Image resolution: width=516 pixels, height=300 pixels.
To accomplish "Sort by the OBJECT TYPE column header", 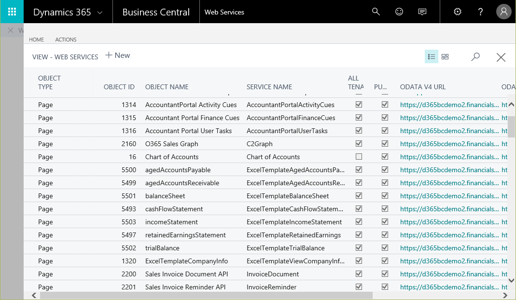I will 49,82.
